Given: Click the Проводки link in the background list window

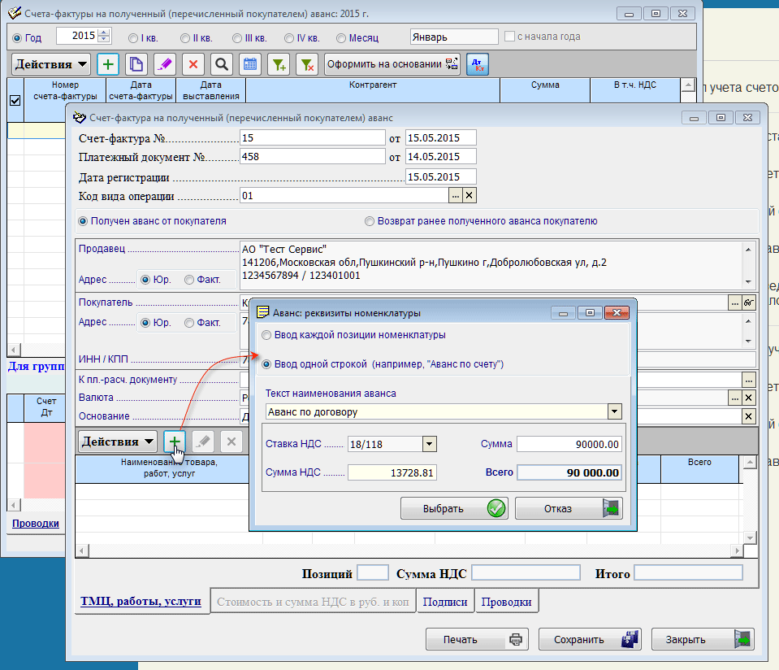Looking at the screenshot, I should click(36, 524).
